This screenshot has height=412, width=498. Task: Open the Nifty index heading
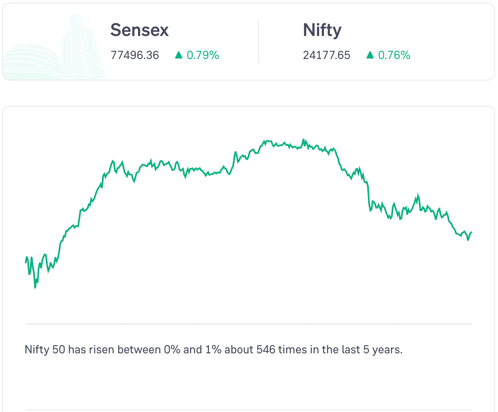[x=322, y=30]
